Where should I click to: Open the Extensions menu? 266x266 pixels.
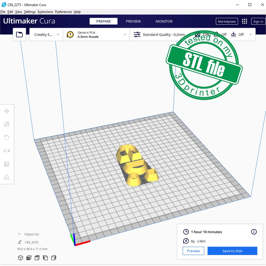[x=45, y=12]
